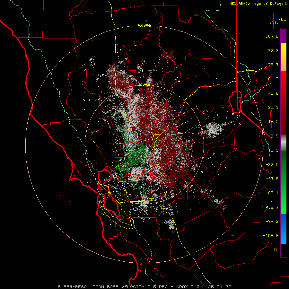The width and height of the screenshot is (289, 289).
Task: Click the 14.5 legend value
Action: (273, 122)
